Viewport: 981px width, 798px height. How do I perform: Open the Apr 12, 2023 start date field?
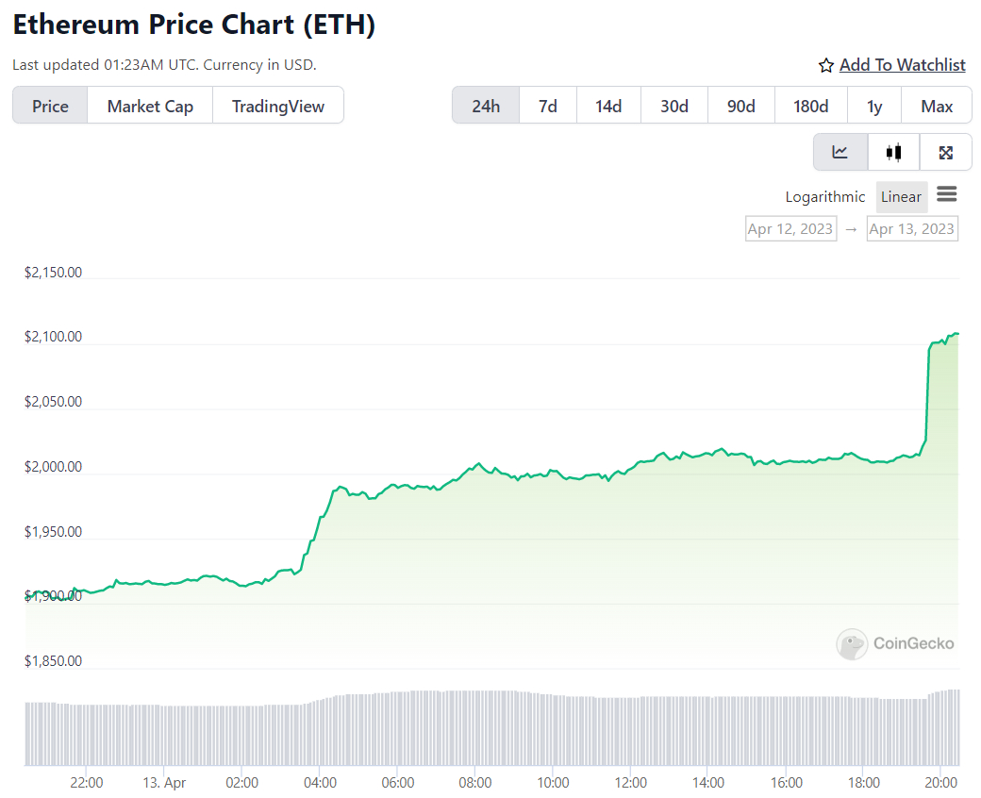(x=790, y=228)
